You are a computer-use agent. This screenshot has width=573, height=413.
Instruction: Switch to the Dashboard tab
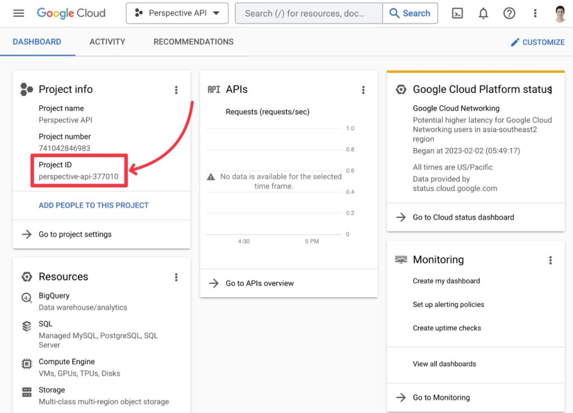pyautogui.click(x=37, y=42)
